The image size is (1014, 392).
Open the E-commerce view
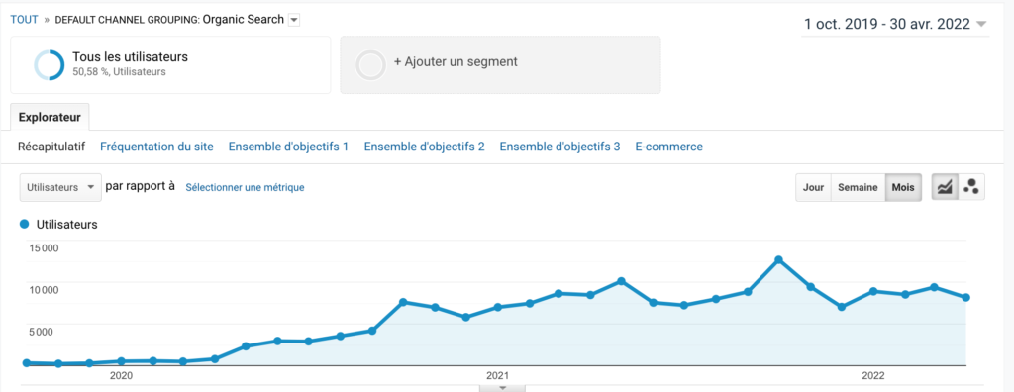tap(669, 147)
